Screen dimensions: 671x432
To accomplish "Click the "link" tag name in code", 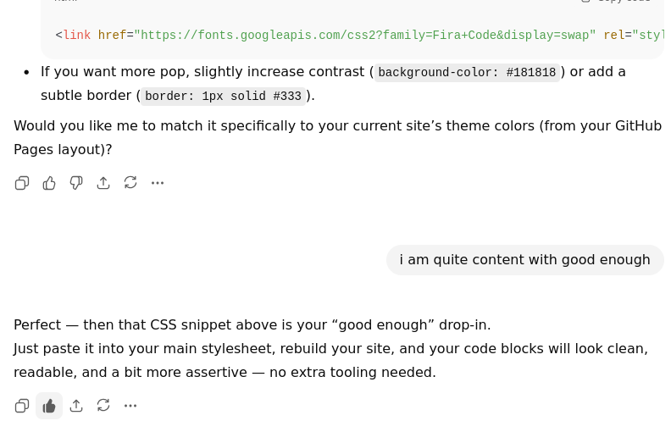I will pyautogui.click(x=77, y=36).
